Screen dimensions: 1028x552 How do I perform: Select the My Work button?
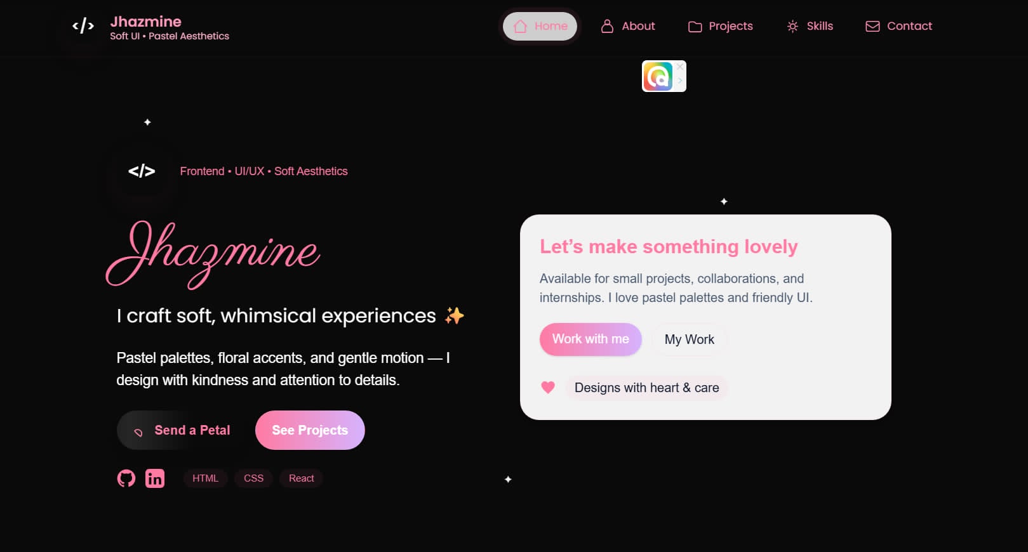click(x=689, y=339)
